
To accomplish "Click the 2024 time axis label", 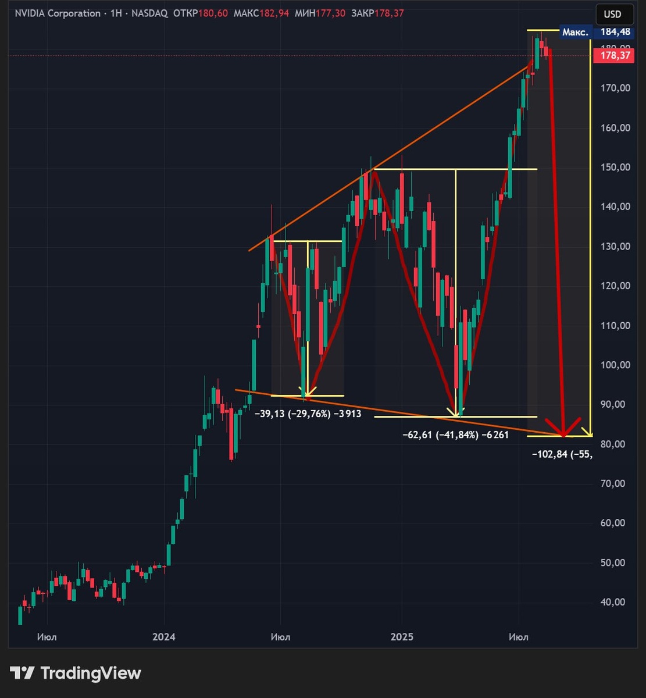I will tap(164, 637).
